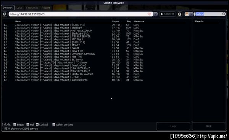Select the Cruelty-DayZ server row
Image resolution: width=229 pixels, height=140 pixels.
click(x=94, y=65)
